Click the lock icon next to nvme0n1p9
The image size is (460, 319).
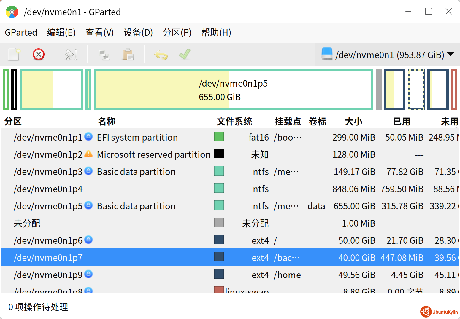click(x=88, y=274)
